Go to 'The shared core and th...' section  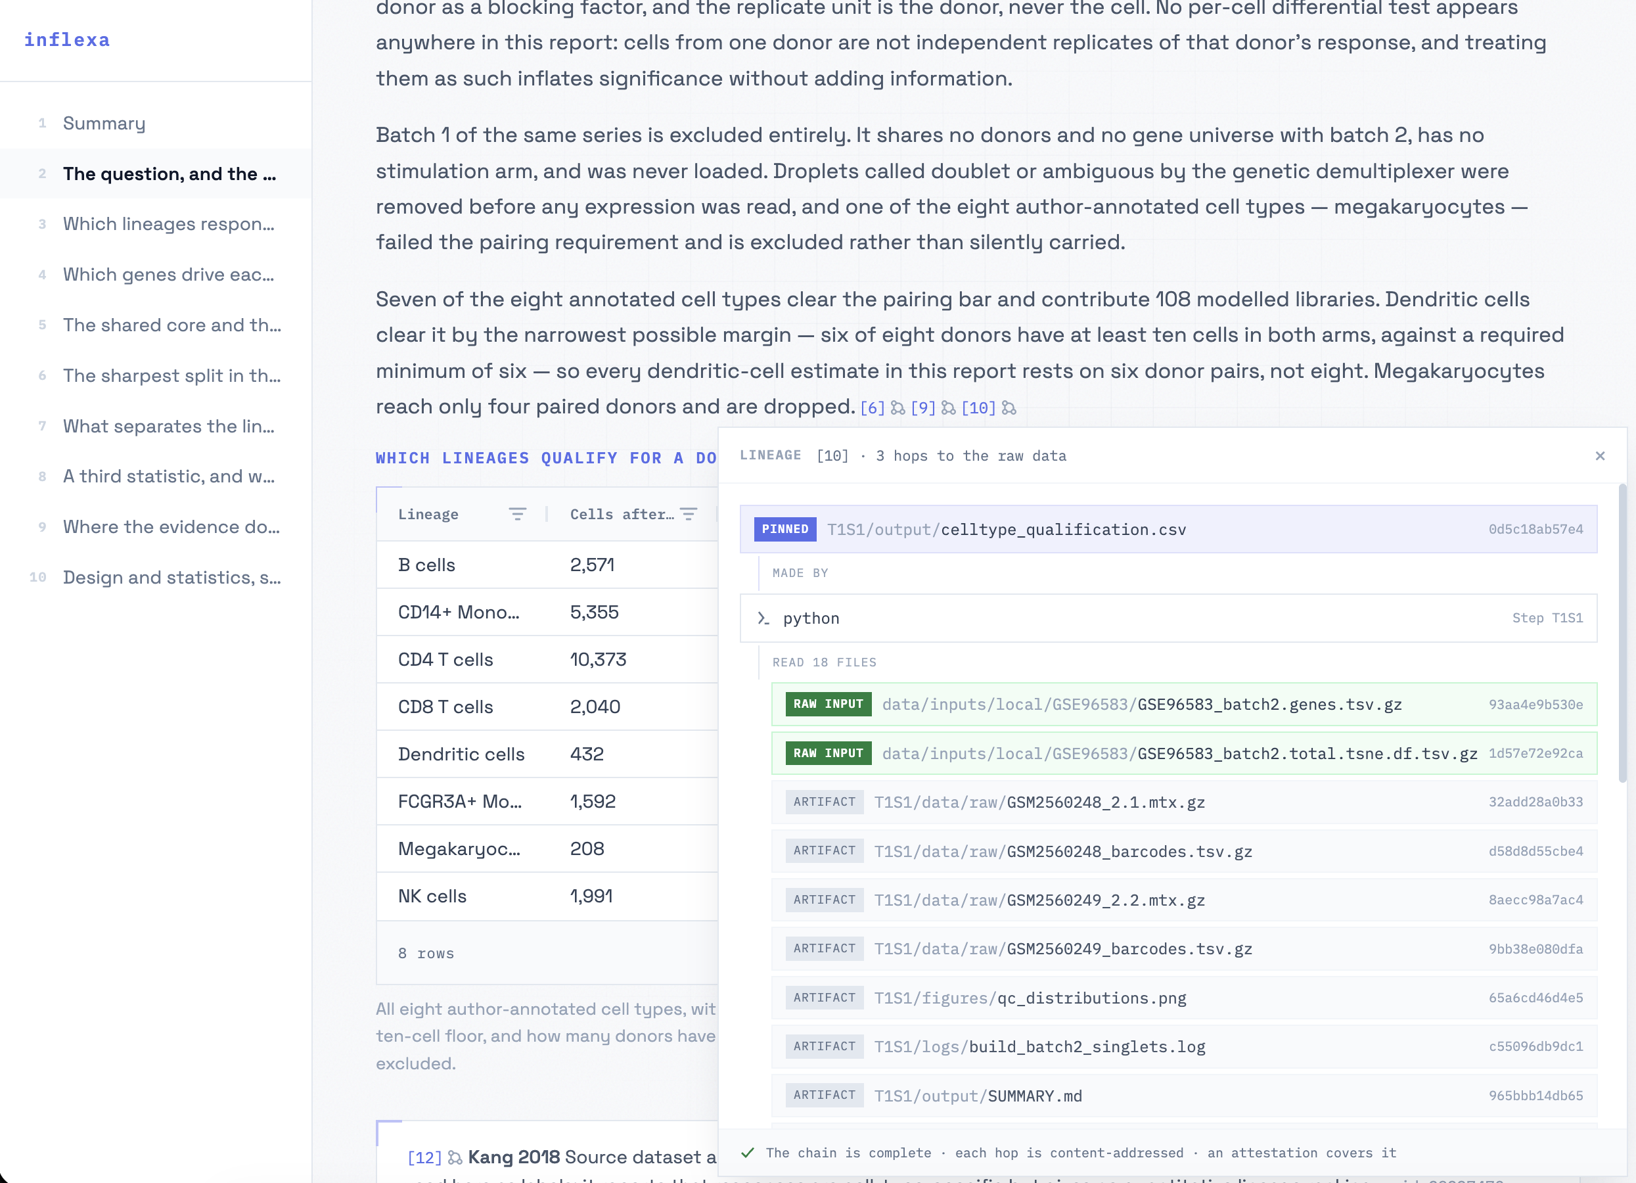[156, 325]
